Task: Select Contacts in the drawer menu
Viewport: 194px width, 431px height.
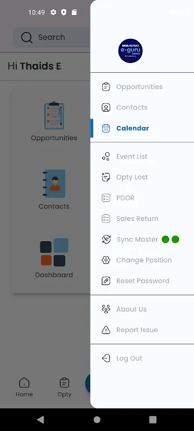Action: (142, 107)
